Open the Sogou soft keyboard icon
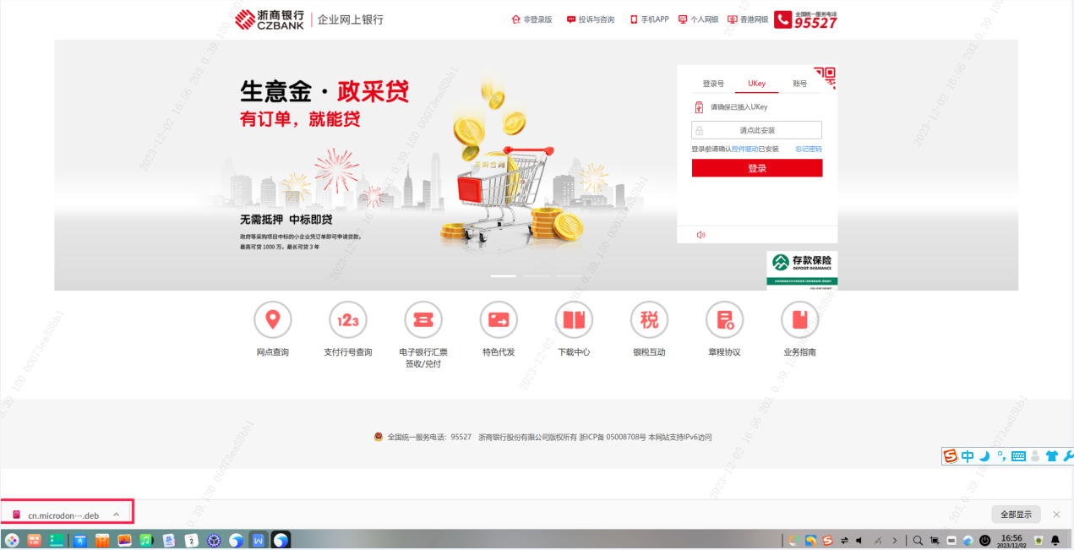The height and width of the screenshot is (550, 1074). click(x=1018, y=456)
